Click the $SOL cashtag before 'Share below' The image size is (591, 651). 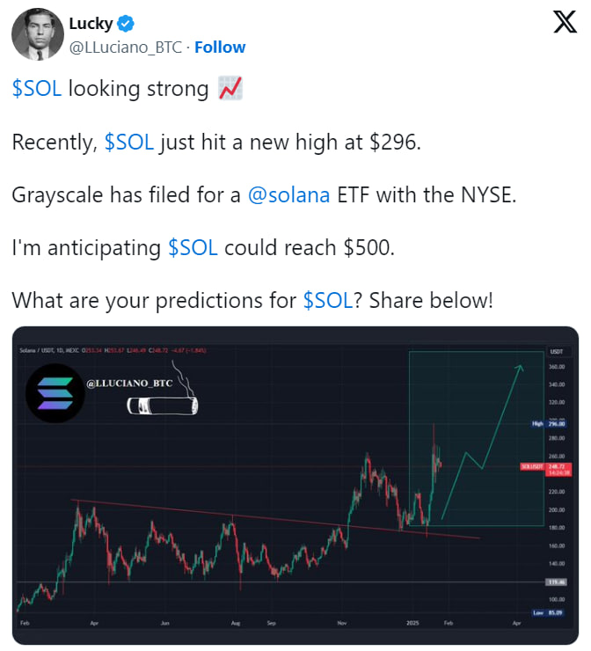pyautogui.click(x=328, y=300)
